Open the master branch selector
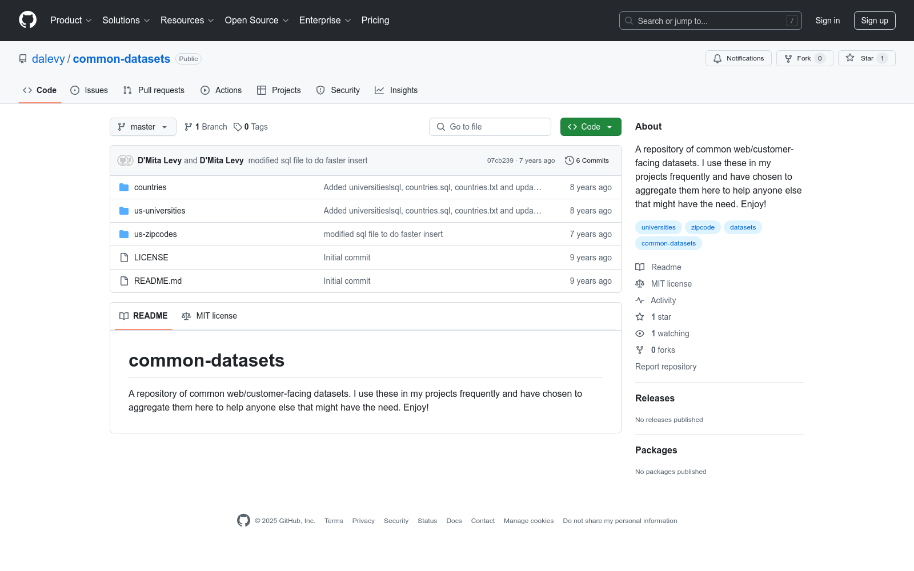Viewport: 914px width, 571px height. click(143, 127)
